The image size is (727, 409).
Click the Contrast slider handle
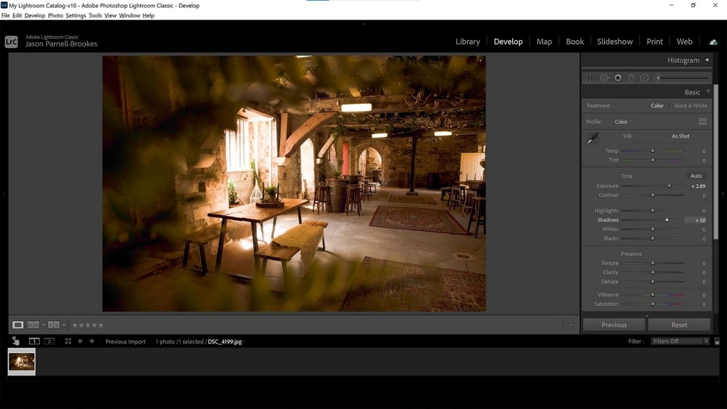pos(653,195)
